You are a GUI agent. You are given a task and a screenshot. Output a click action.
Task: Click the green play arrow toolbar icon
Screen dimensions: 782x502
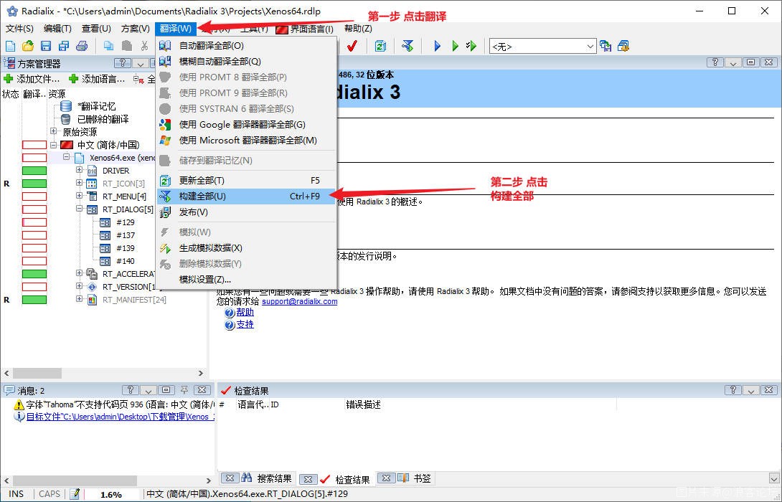[x=455, y=47]
